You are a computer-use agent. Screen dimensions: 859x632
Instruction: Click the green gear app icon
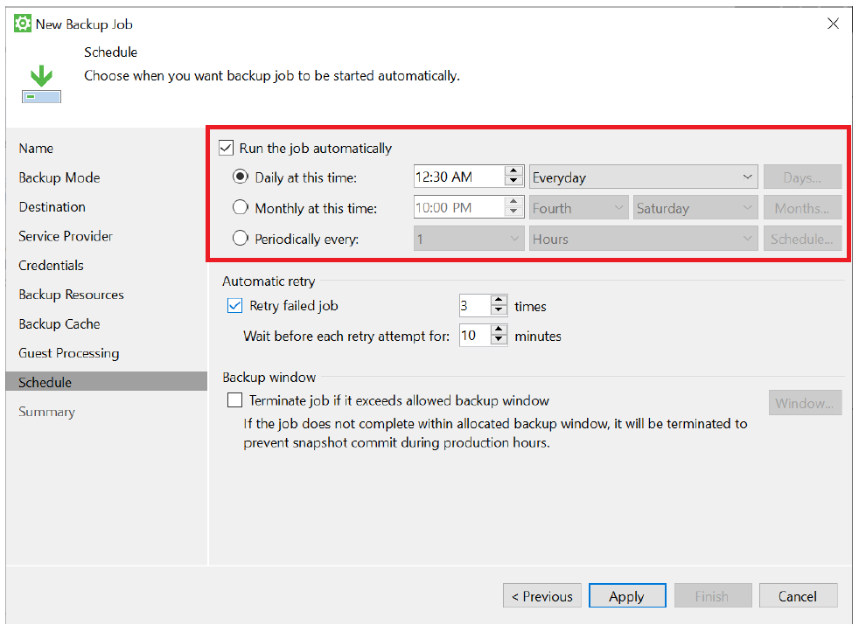point(23,24)
